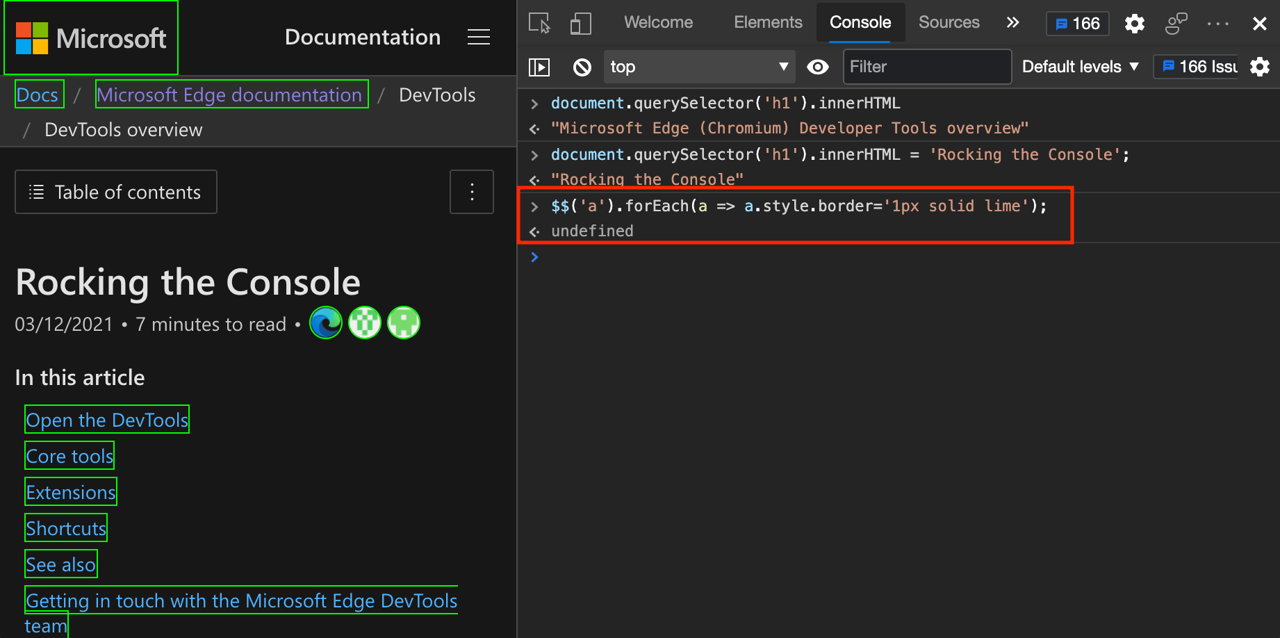Click the third green contributor avatar
This screenshot has width=1280, height=638.
tap(404, 323)
